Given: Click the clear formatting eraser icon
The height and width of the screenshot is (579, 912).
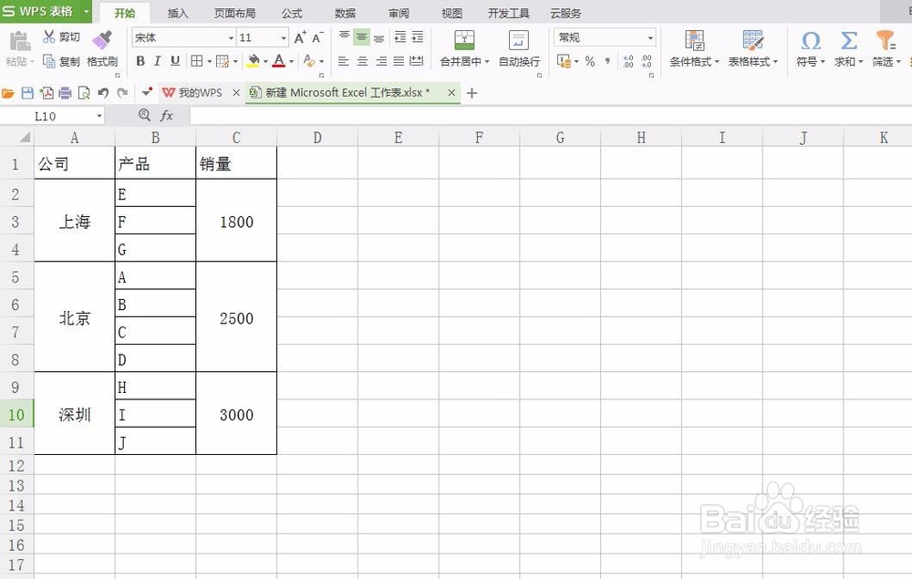Looking at the screenshot, I should click(309, 61).
